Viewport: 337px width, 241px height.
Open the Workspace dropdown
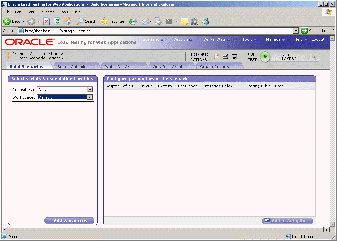point(90,97)
